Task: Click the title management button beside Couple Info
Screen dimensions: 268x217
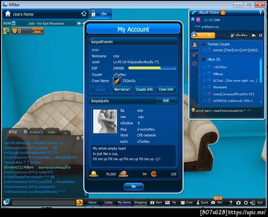Action: [122, 90]
